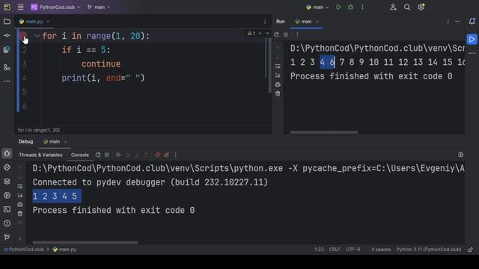The image size is (479, 269).
Task: Open the Structure tool window
Action: pyautogui.click(x=7, y=67)
